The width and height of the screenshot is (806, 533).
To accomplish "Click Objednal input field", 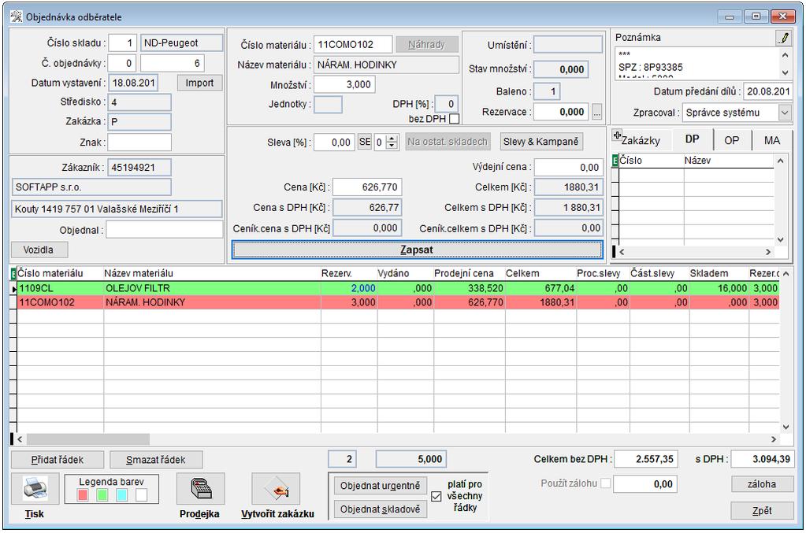I will click(x=164, y=230).
